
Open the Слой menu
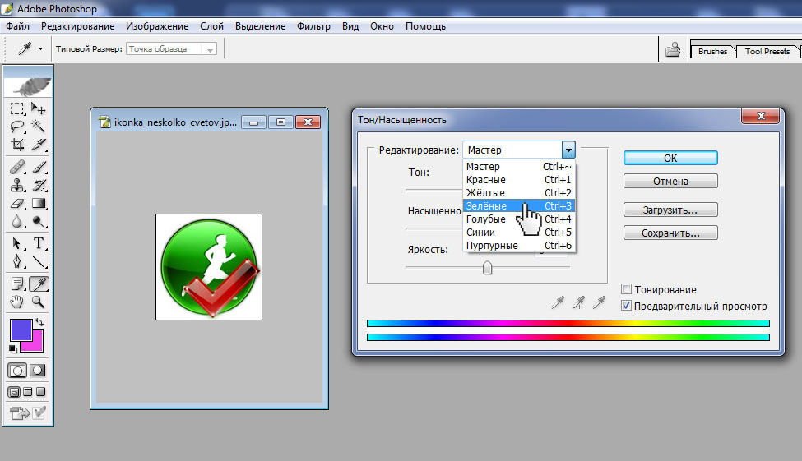pyautogui.click(x=211, y=26)
